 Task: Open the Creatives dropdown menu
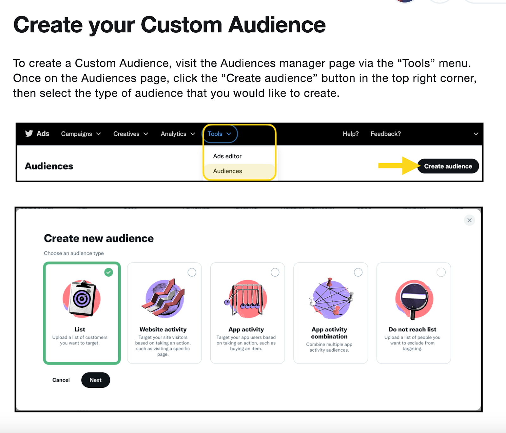tap(131, 134)
